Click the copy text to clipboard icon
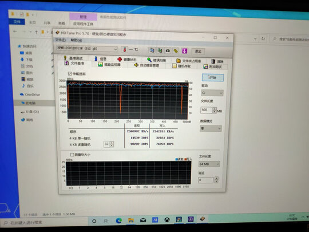309x232 pixels. [x=152, y=50]
